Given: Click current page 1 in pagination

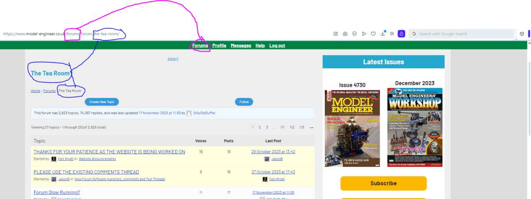Looking at the screenshot, I should (x=253, y=127).
